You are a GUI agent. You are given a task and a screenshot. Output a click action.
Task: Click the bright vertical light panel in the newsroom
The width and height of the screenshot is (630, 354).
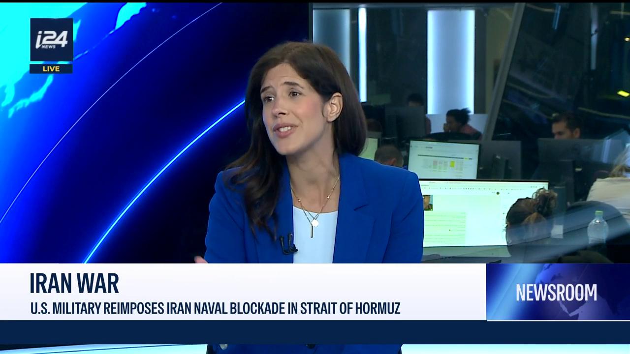(450, 60)
